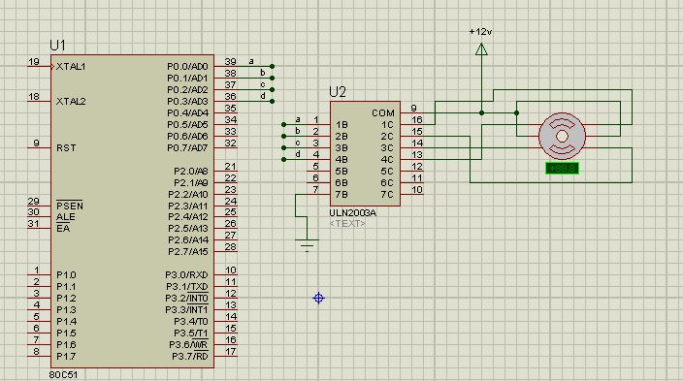Image resolution: width=683 pixels, height=381 pixels.
Task: Click the RST pin 9 on U1
Action: (x=39, y=147)
